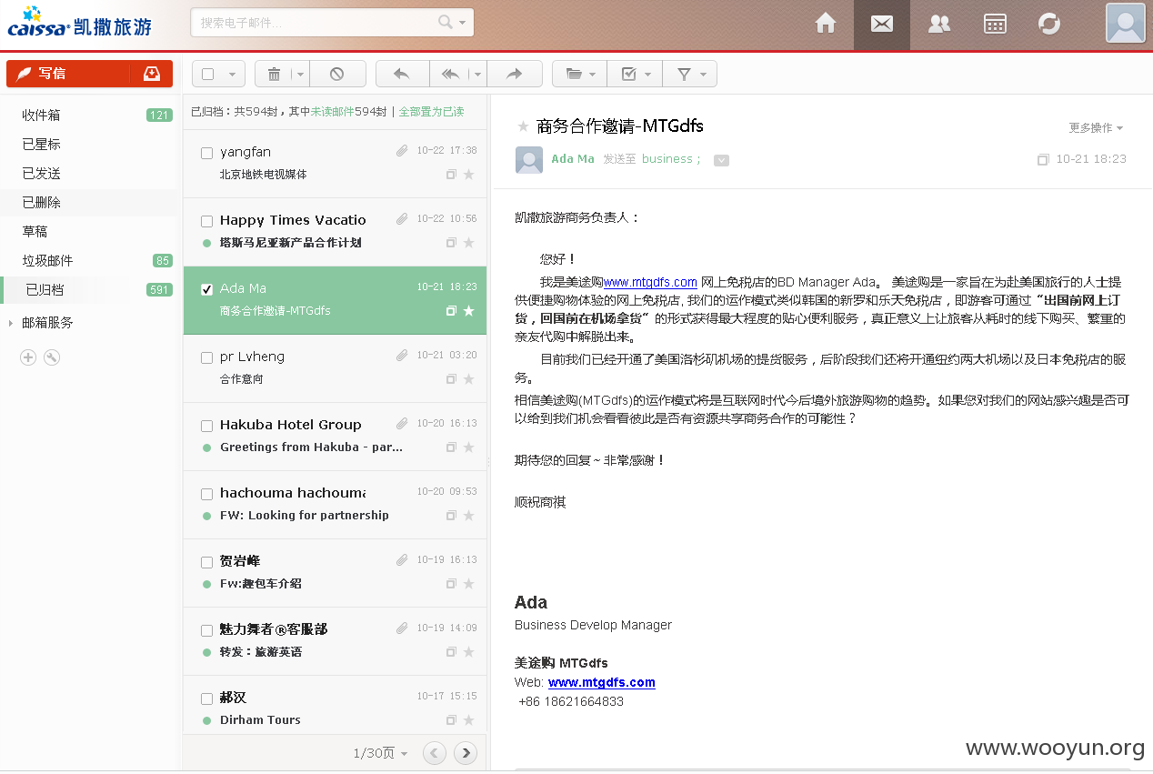Image resolution: width=1153 pixels, height=774 pixels.
Task: Uncheck the Ada Ma email checkbox
Action: (206, 289)
